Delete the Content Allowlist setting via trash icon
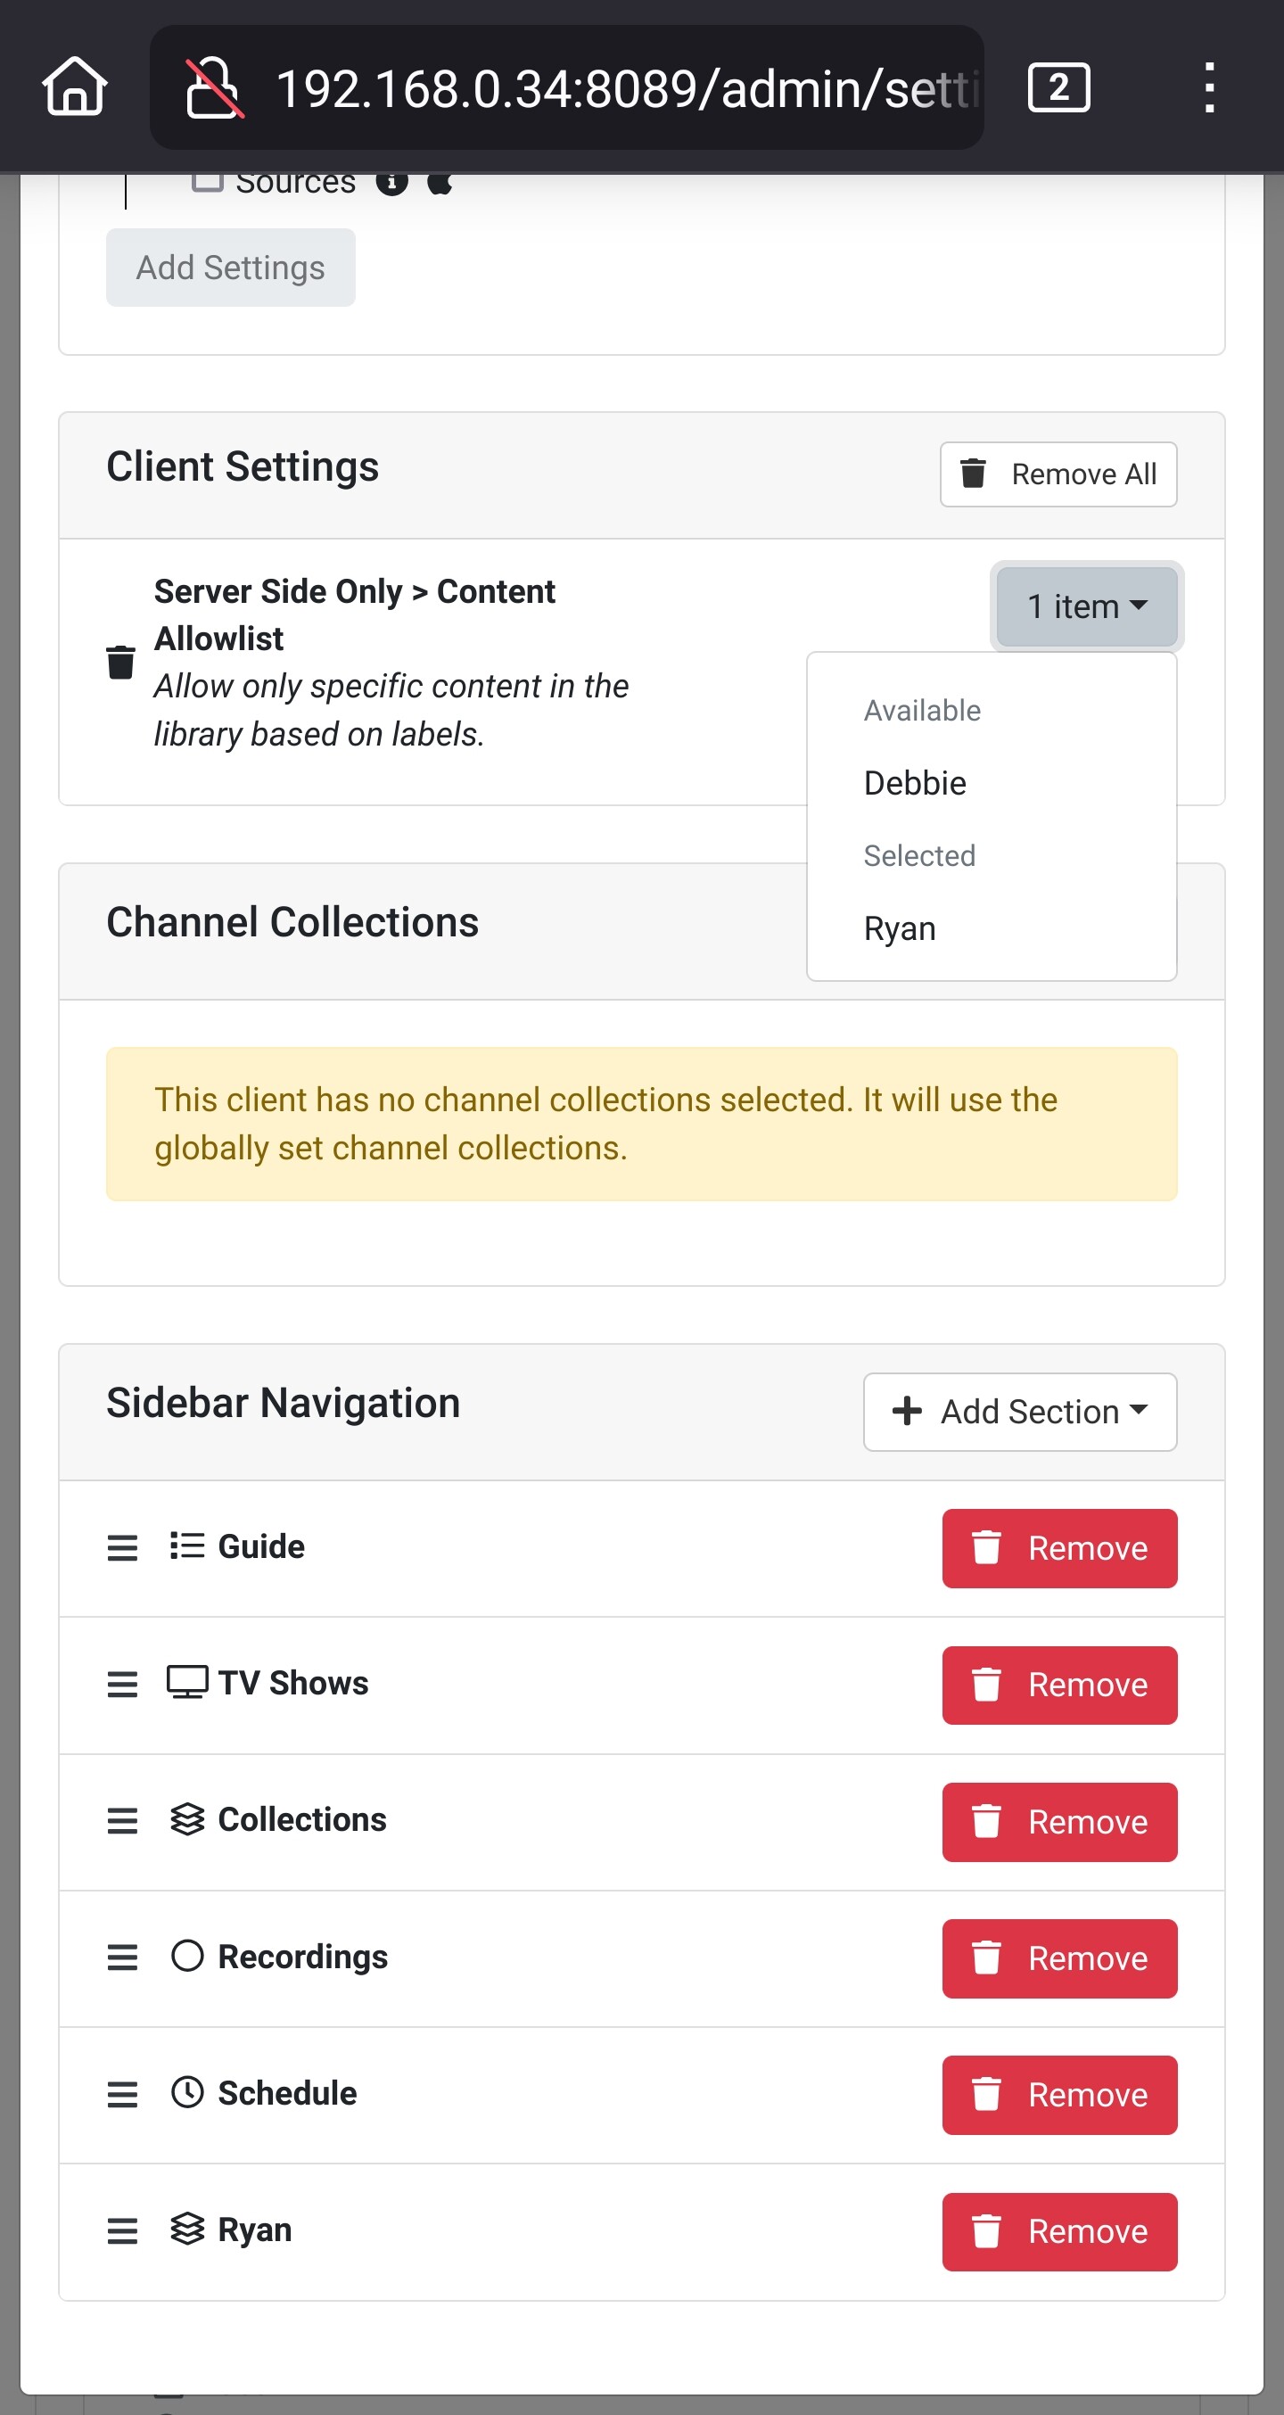Viewport: 1284px width, 2415px height. (x=121, y=662)
